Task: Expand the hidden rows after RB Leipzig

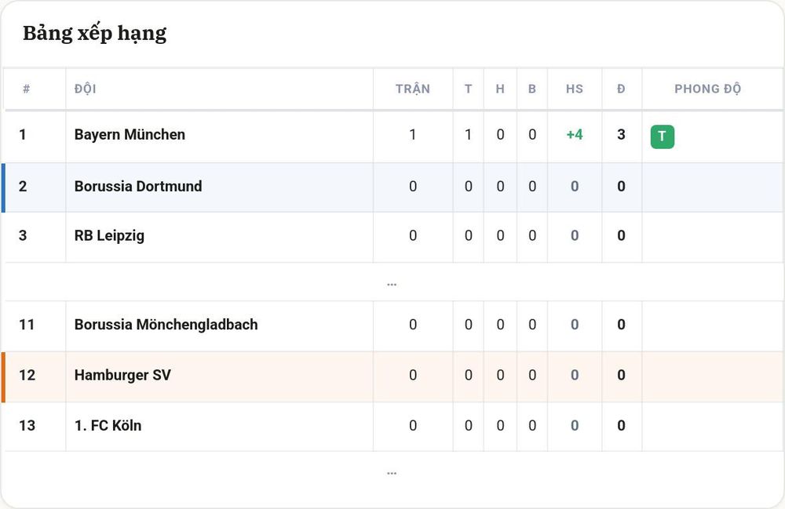Action: click(392, 283)
